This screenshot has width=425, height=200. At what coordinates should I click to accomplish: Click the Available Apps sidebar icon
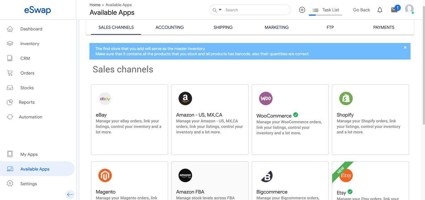pyautogui.click(x=10, y=169)
